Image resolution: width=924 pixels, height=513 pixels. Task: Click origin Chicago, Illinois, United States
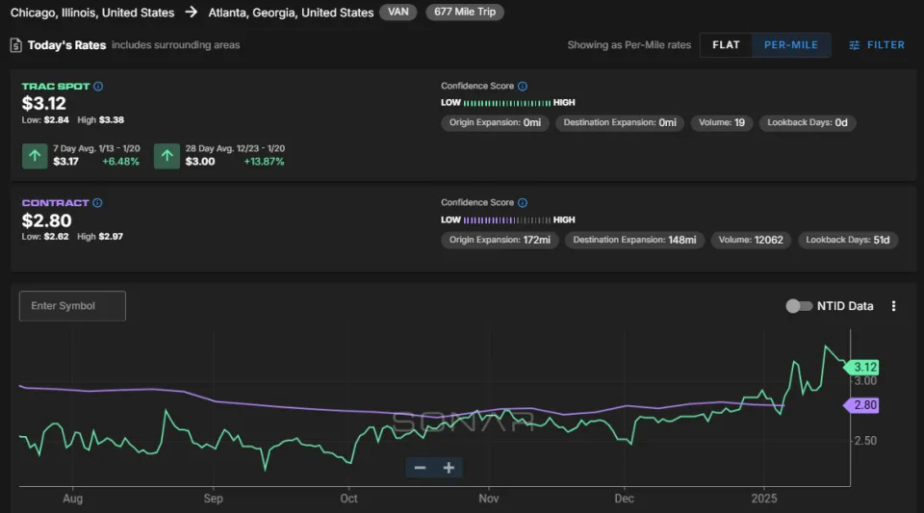coord(92,13)
